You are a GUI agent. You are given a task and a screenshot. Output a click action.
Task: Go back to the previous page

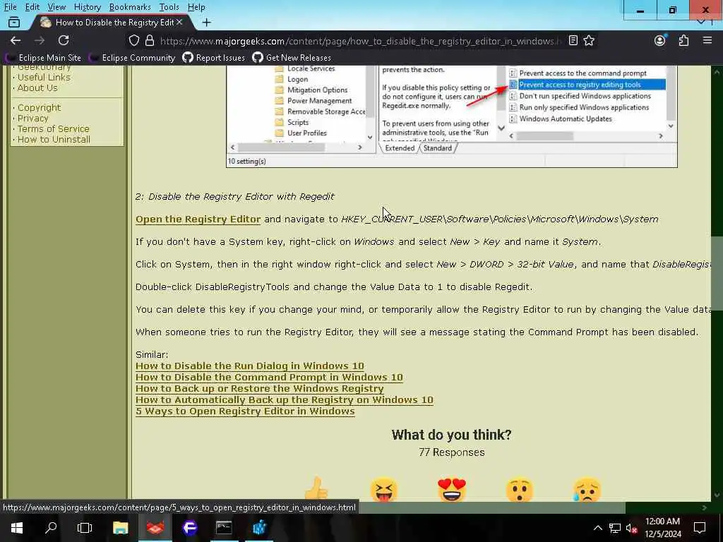[x=16, y=40]
